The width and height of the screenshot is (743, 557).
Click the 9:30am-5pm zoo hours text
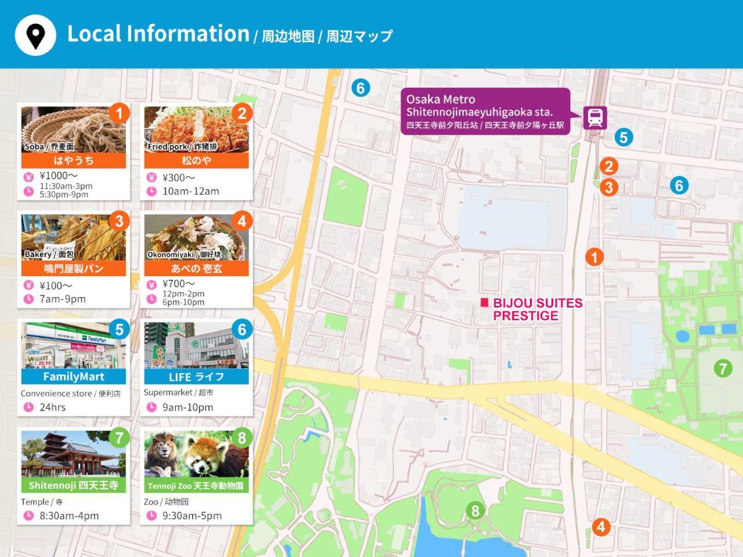(192, 516)
